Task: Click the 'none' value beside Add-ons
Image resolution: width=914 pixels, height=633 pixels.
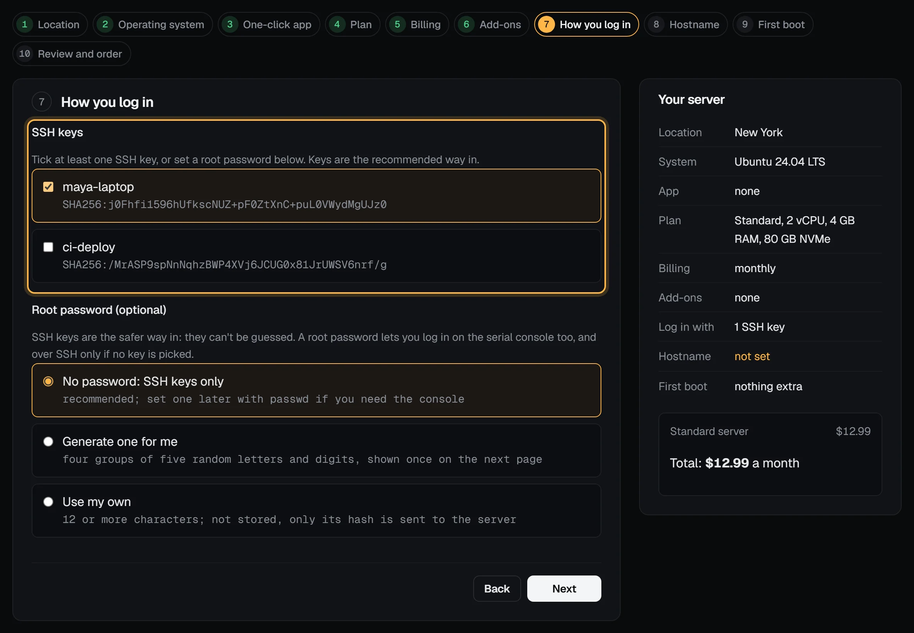Action: [747, 298]
